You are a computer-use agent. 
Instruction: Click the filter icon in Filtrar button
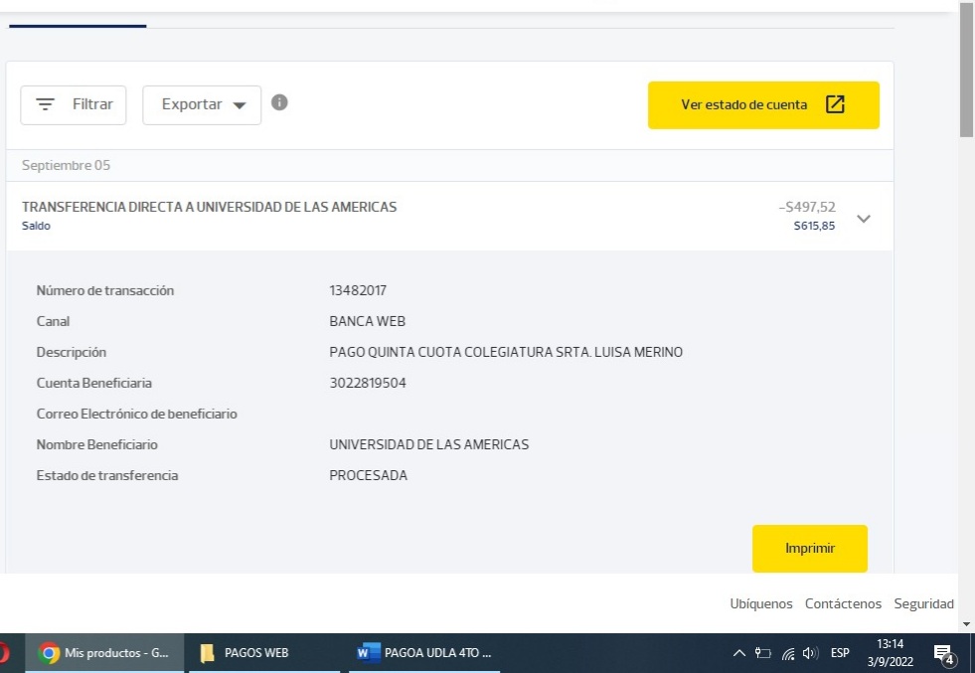pyautogui.click(x=46, y=104)
